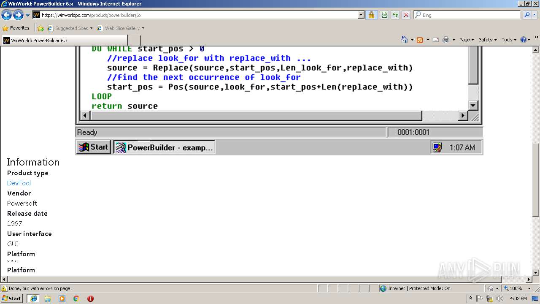Click the 1997 release date text
Screen dimensions: 540x304
pos(14,223)
